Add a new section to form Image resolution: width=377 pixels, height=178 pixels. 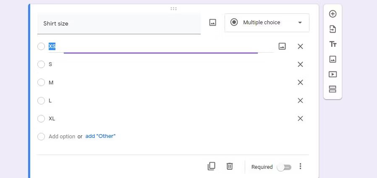point(332,89)
